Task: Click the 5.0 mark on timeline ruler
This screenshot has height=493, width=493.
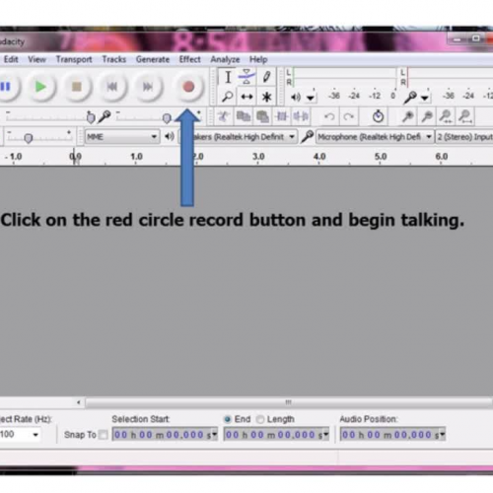Action: coord(381,157)
